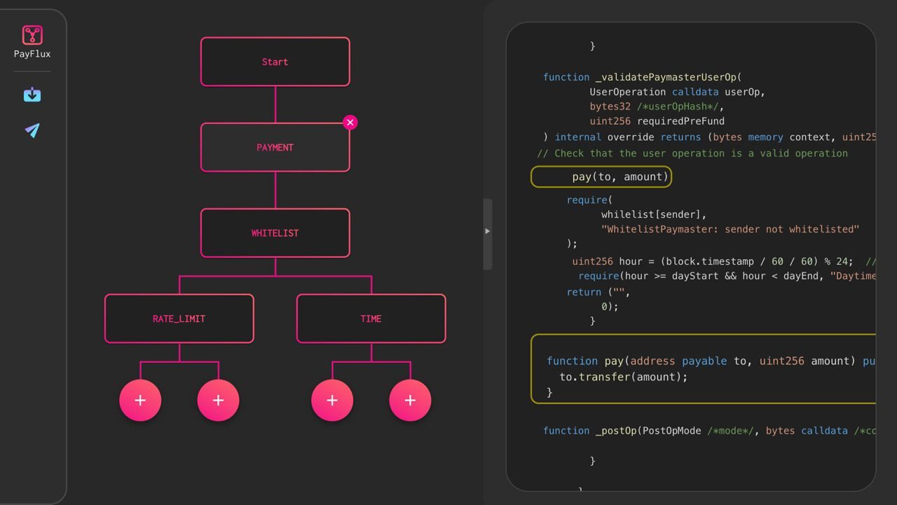Screen dimensions: 897x505
Task: Click the PayFlux logo icon
Action: point(32,35)
